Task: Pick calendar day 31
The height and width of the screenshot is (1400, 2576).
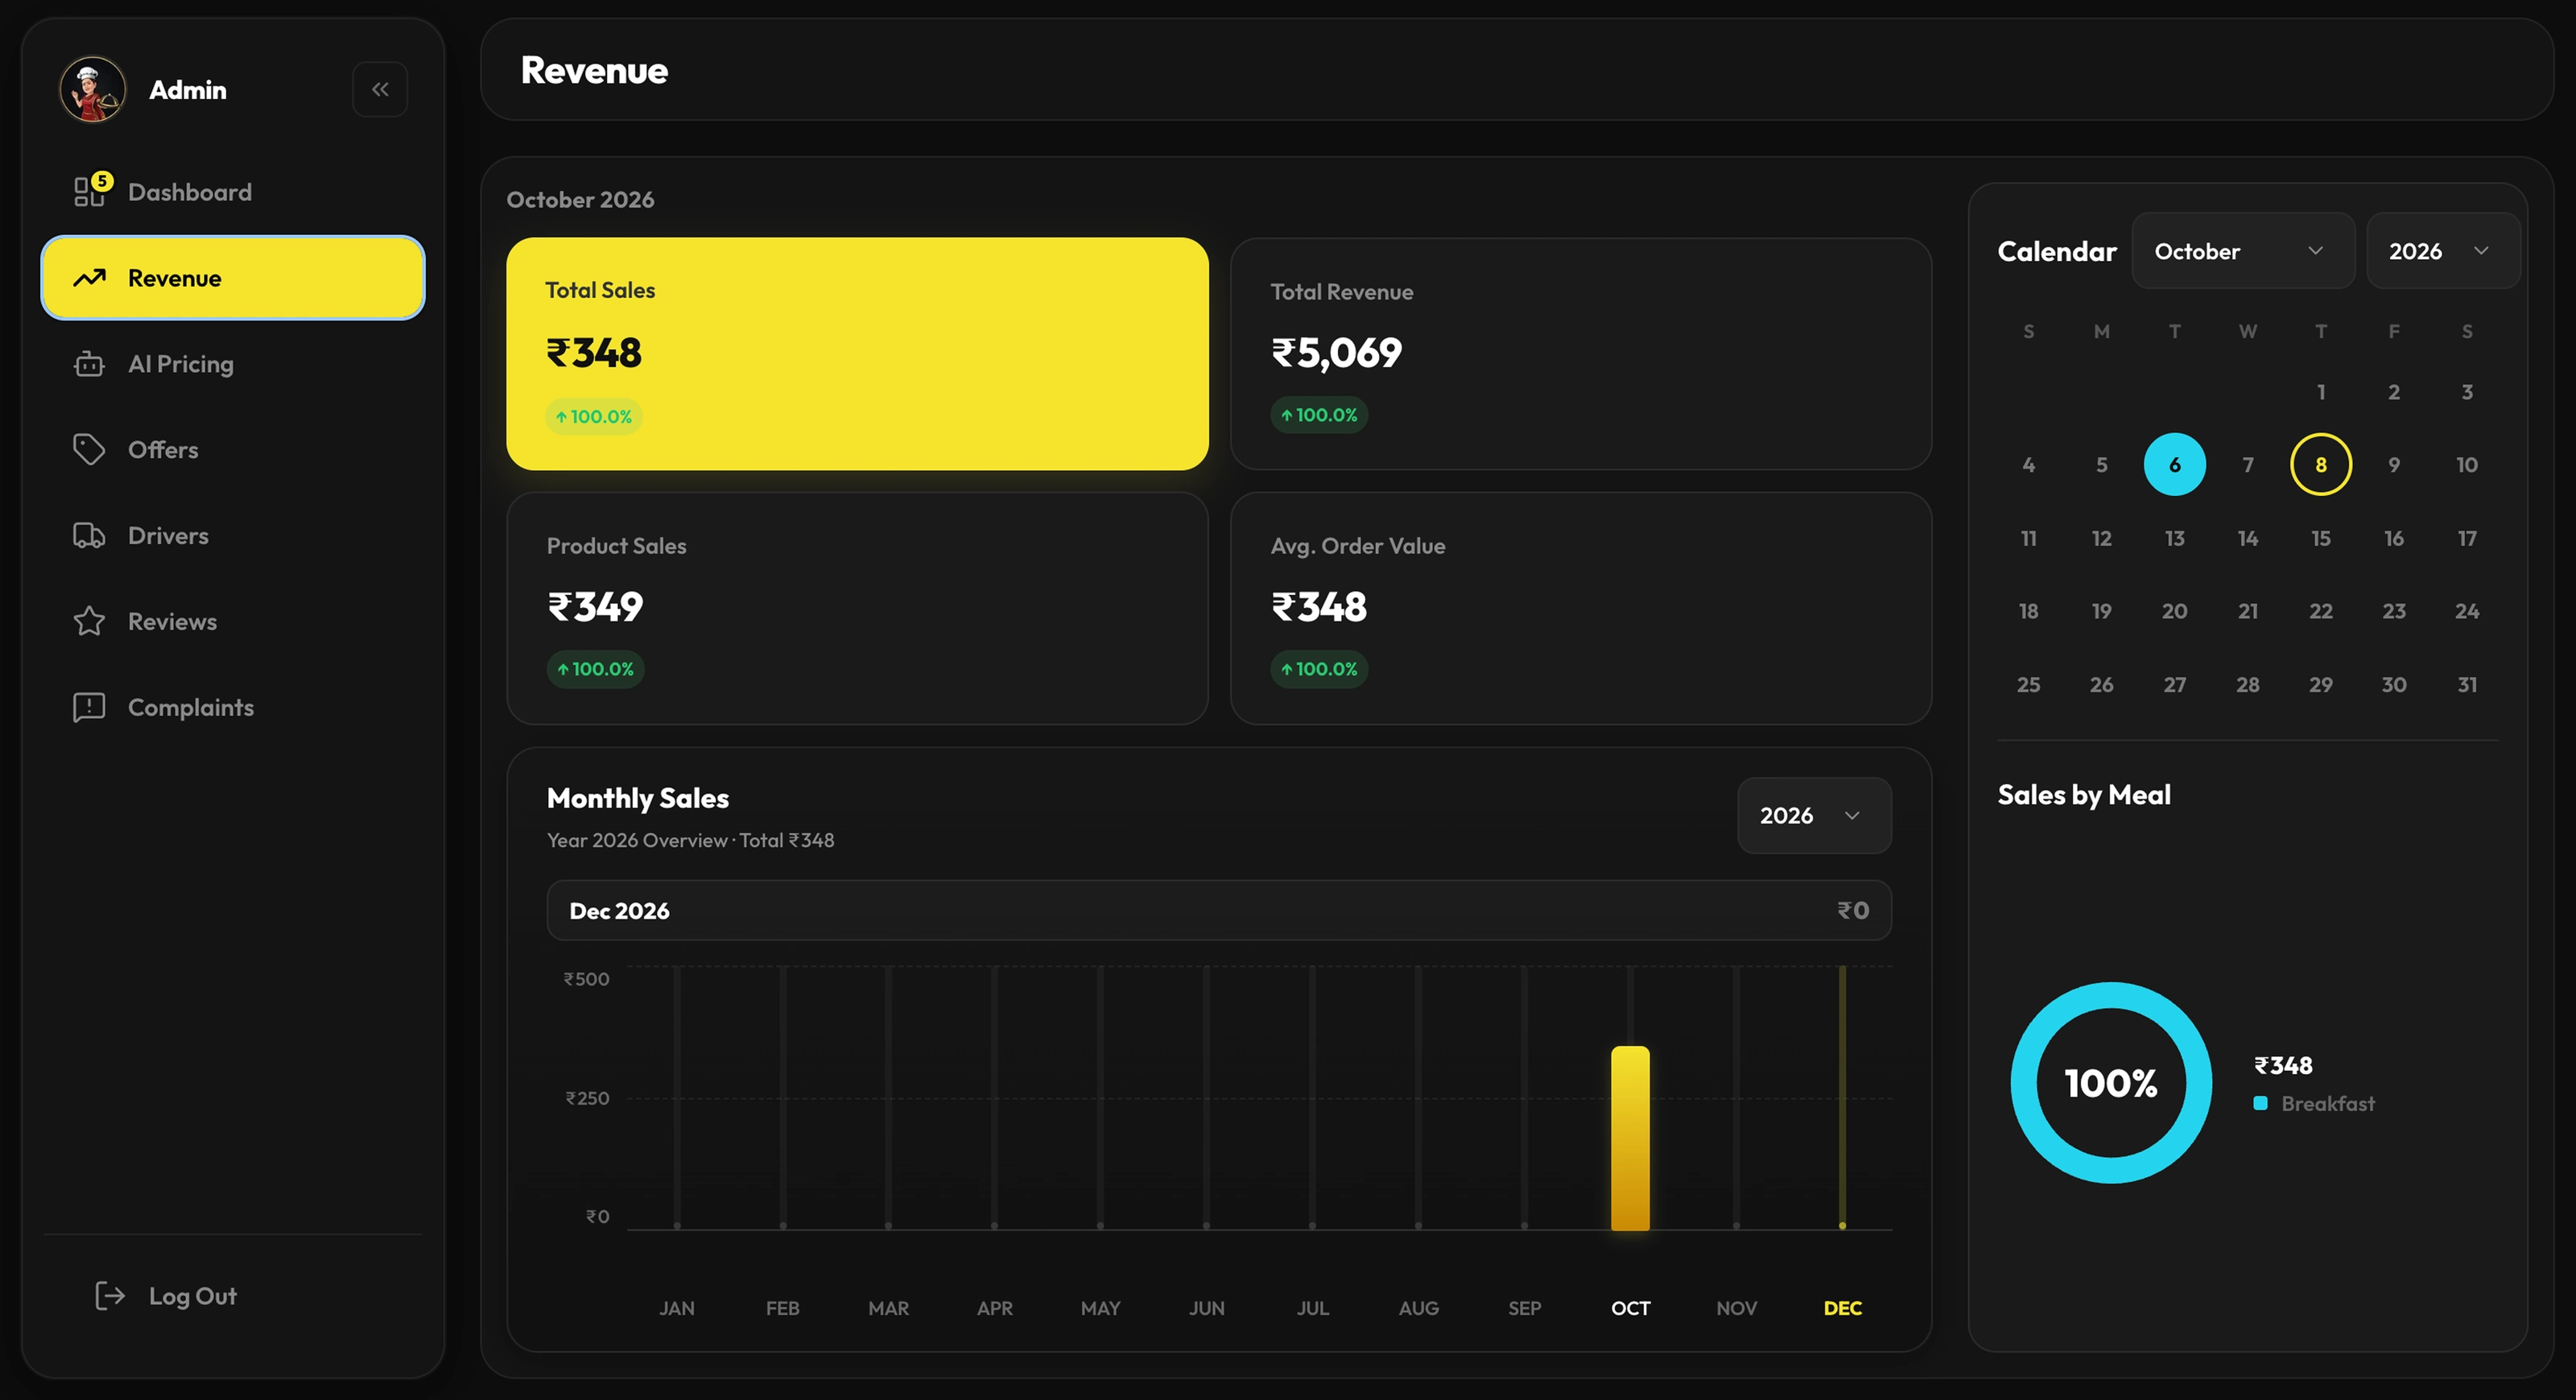Action: (2466, 684)
